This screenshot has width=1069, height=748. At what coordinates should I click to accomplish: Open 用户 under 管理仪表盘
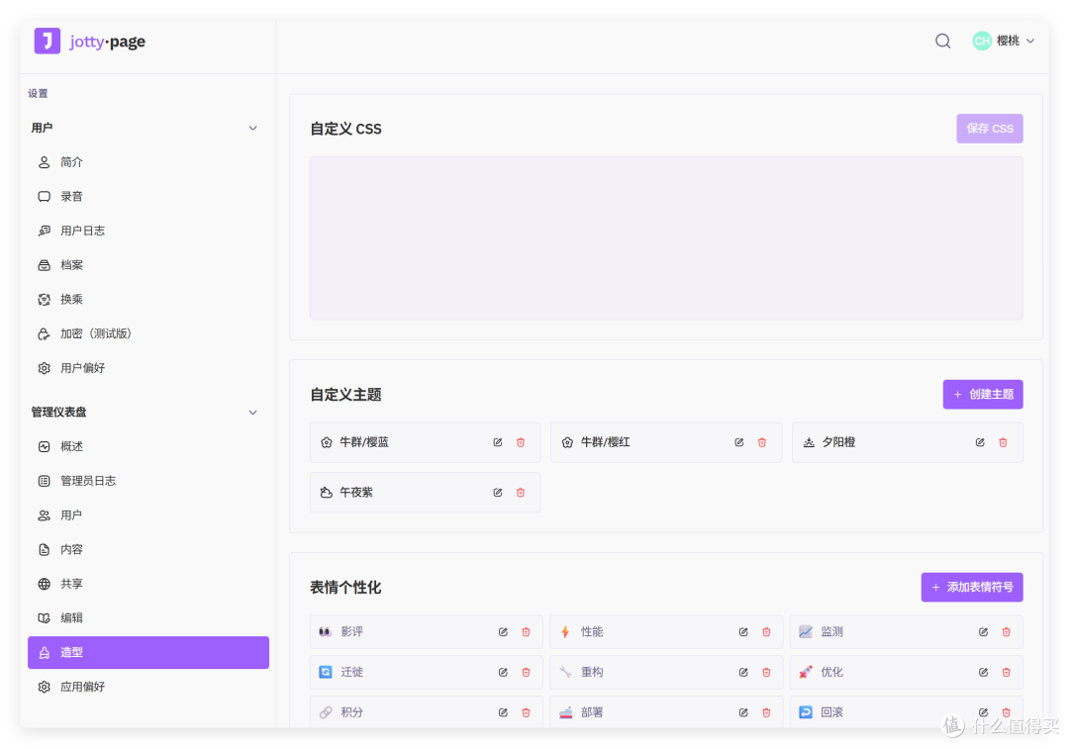147,515
